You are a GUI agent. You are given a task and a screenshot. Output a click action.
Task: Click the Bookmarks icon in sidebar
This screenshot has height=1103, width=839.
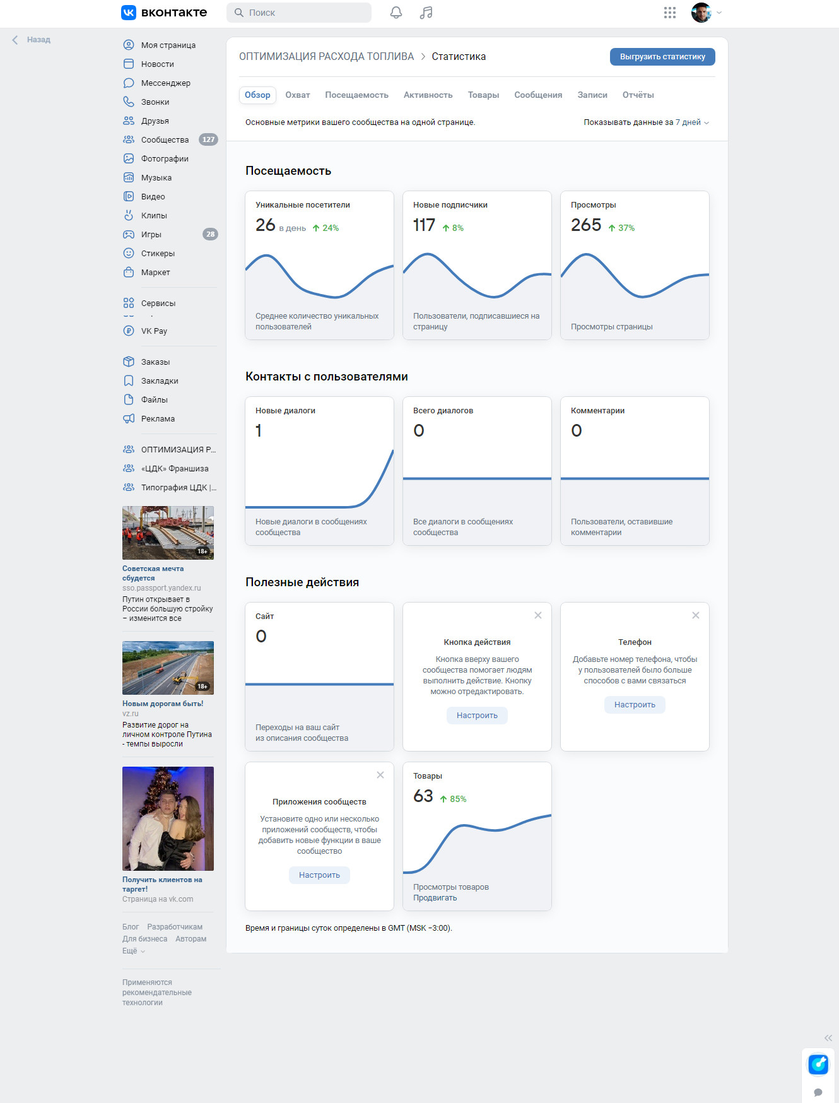coord(129,380)
